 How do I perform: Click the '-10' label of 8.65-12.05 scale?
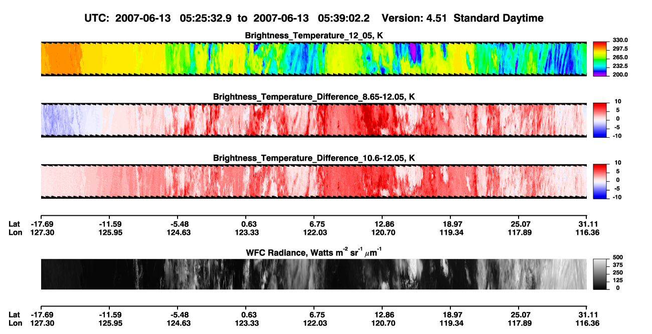click(x=617, y=136)
